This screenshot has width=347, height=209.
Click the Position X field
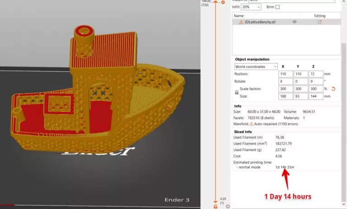(286, 74)
